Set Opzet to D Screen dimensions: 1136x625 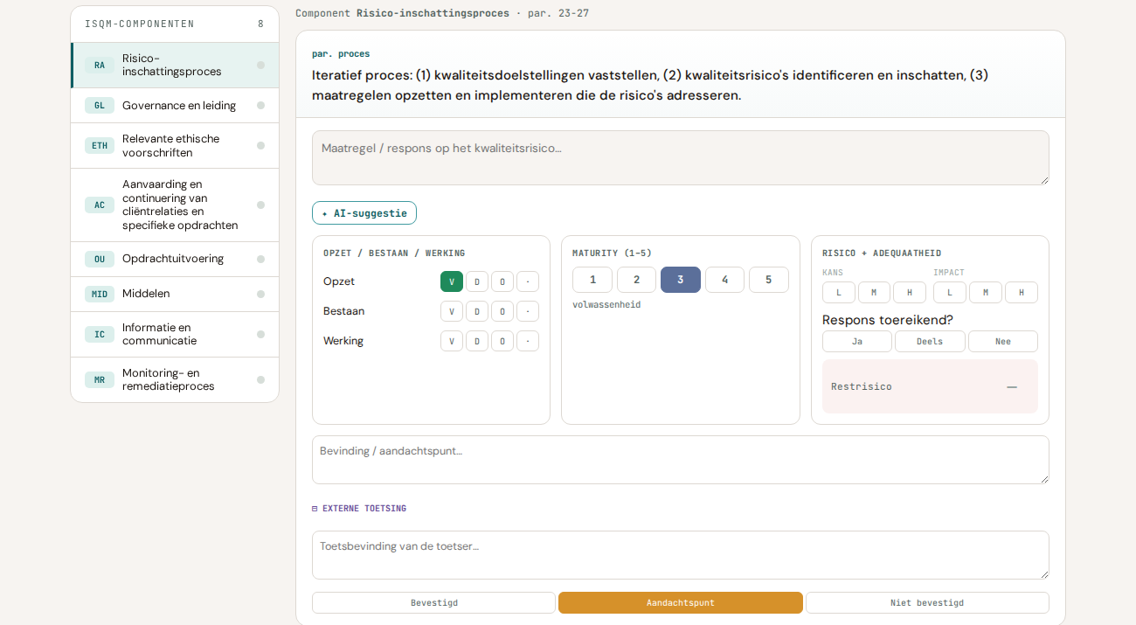(477, 281)
